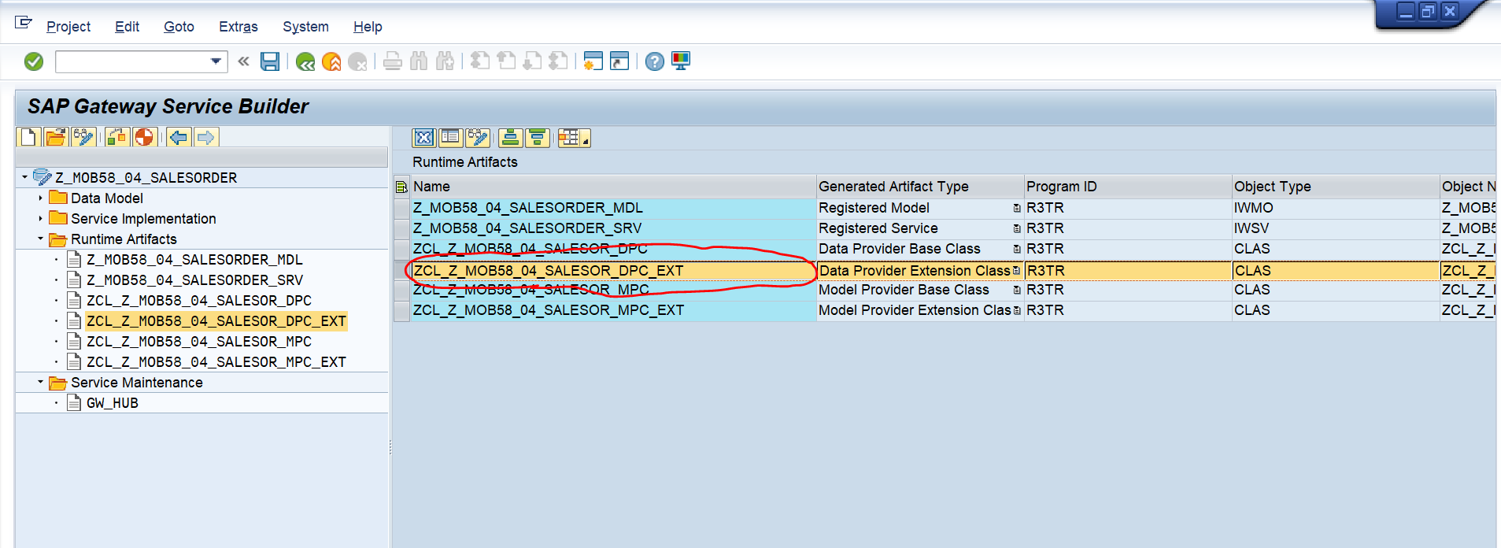
Task: Click the Save diskette icon
Action: (x=270, y=61)
